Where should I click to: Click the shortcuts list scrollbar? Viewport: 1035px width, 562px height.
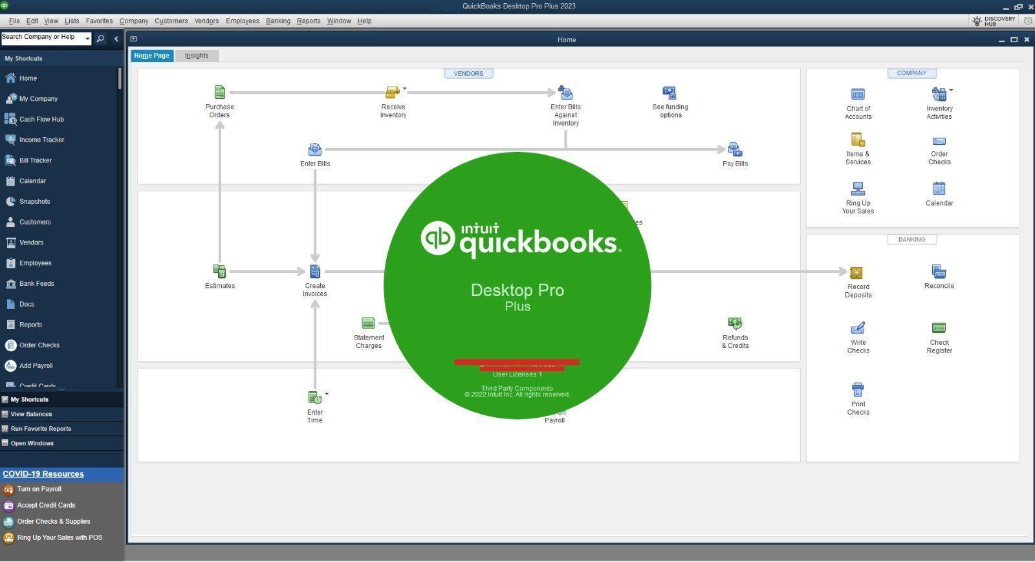pyautogui.click(x=120, y=79)
